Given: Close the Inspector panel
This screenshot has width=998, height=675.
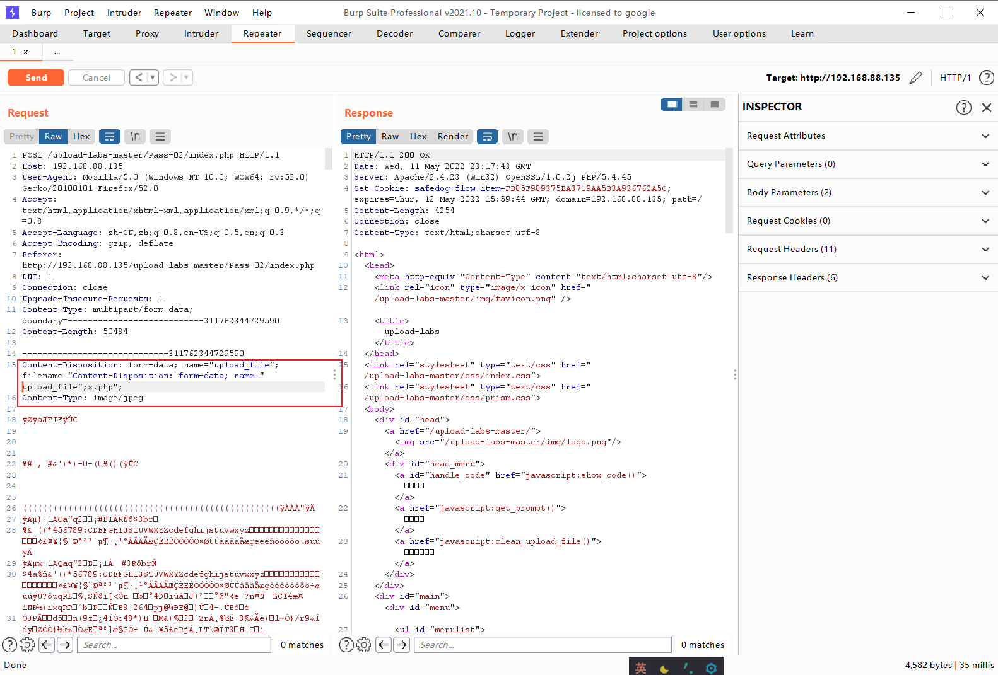Looking at the screenshot, I should [987, 107].
